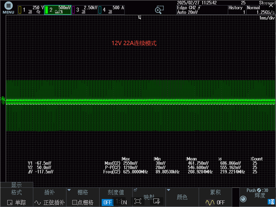Select channel 3 (2.50kV) indicator
This screenshot has height=207, width=276.
85,9
